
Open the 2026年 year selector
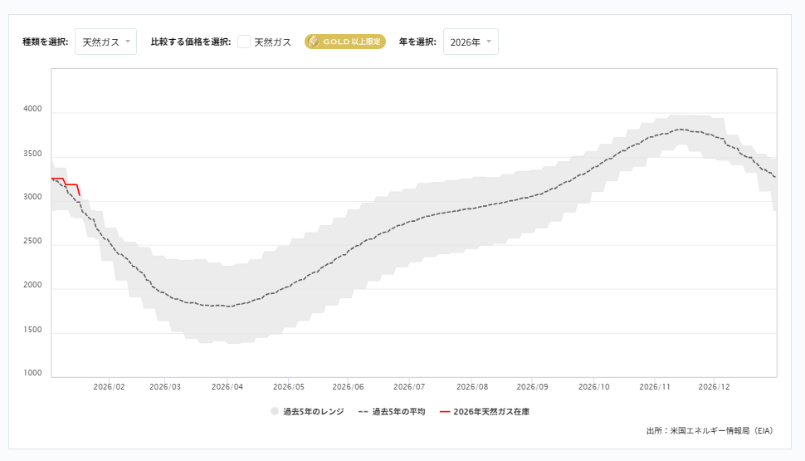tap(471, 42)
